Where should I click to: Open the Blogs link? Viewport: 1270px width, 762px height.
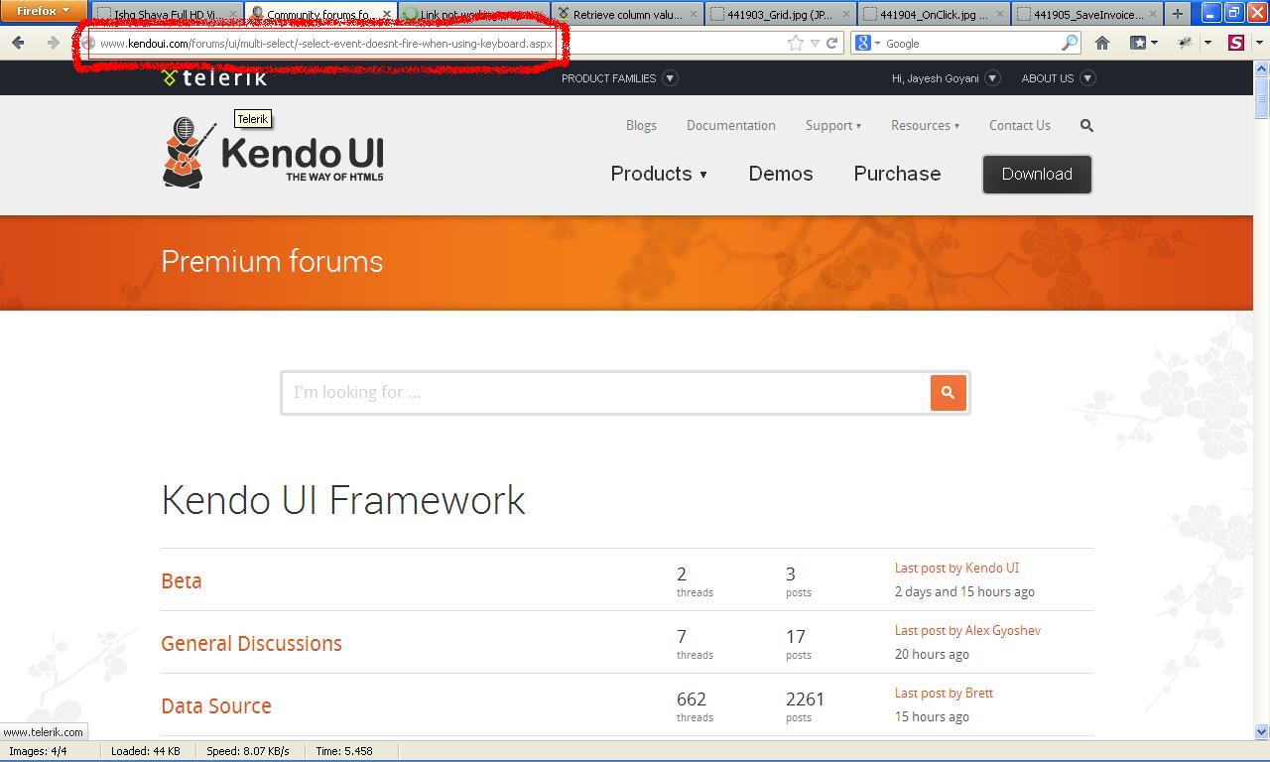[x=641, y=125]
